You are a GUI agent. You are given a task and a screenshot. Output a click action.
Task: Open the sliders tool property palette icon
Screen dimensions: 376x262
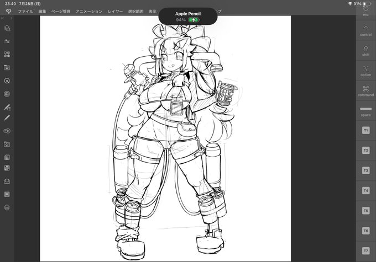[7, 41]
